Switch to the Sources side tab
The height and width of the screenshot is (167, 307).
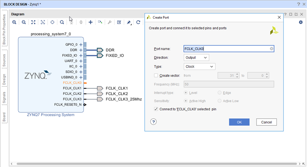coord(4,59)
